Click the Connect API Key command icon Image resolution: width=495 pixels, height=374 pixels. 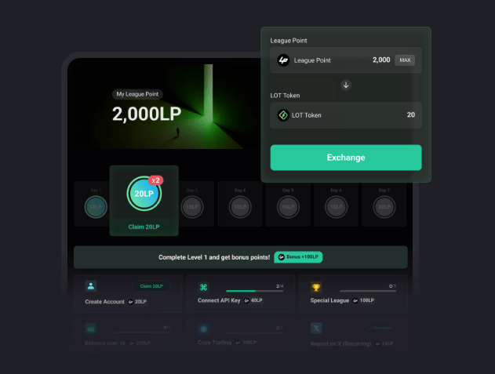[x=203, y=287]
